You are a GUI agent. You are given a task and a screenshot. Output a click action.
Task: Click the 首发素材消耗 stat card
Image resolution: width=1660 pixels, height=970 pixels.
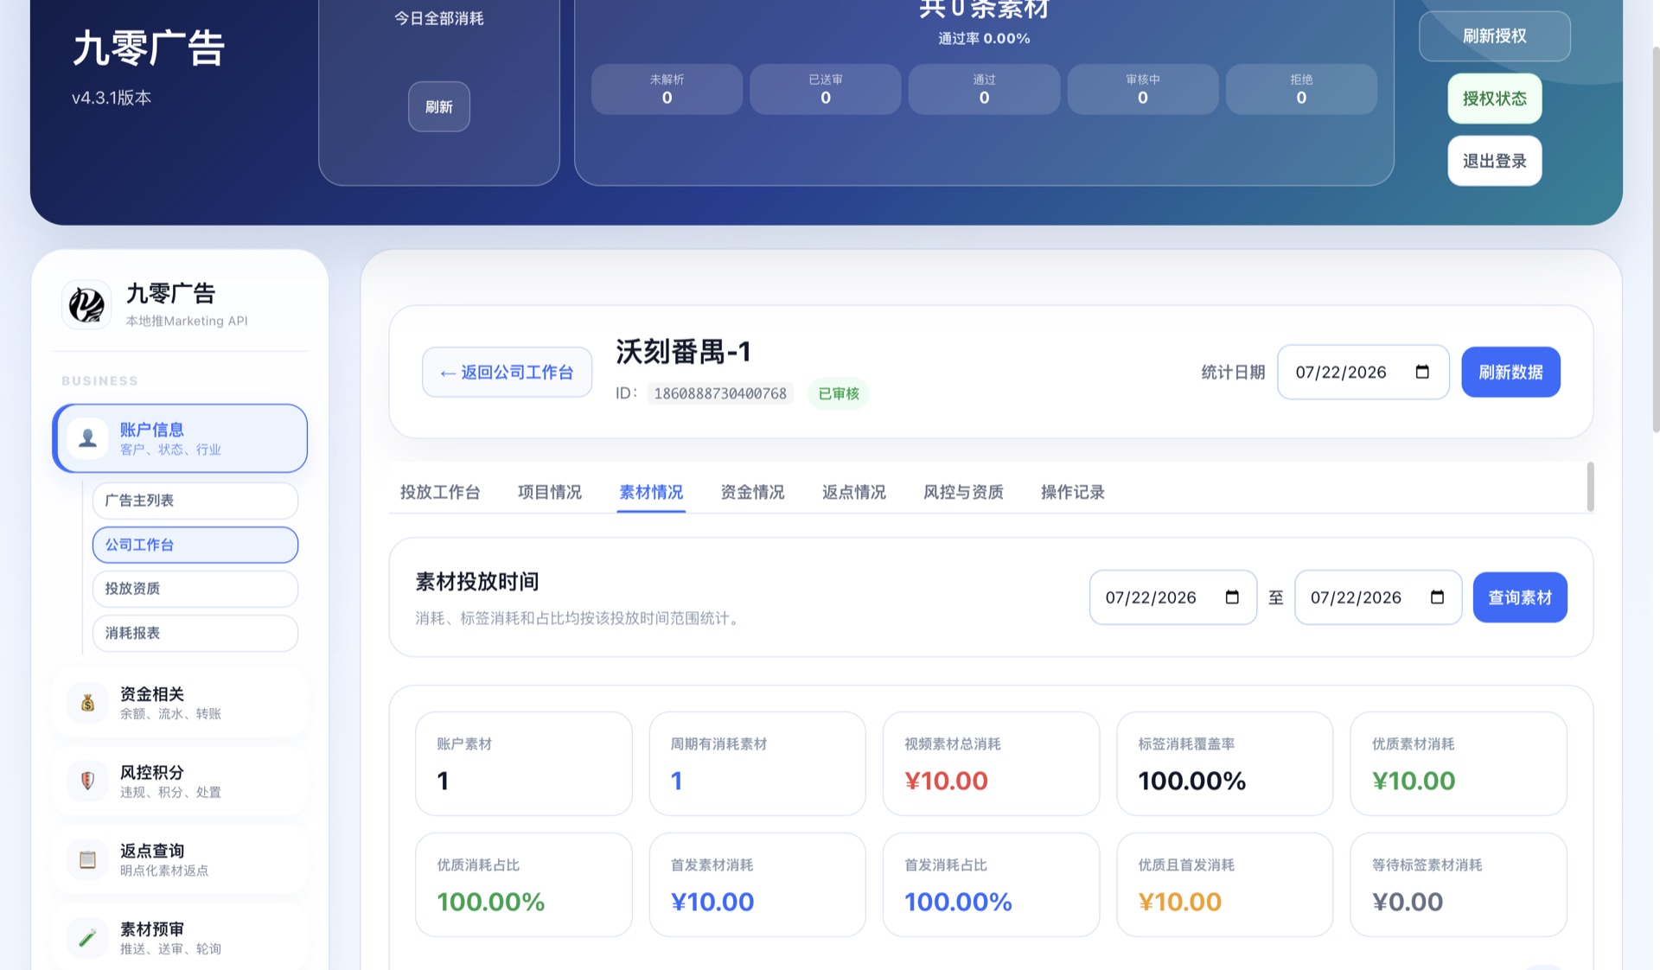pyautogui.click(x=757, y=884)
